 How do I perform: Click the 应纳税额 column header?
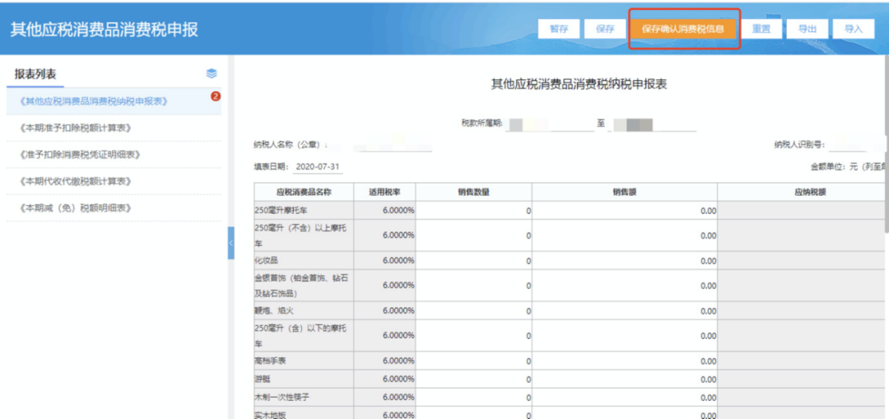coord(803,192)
